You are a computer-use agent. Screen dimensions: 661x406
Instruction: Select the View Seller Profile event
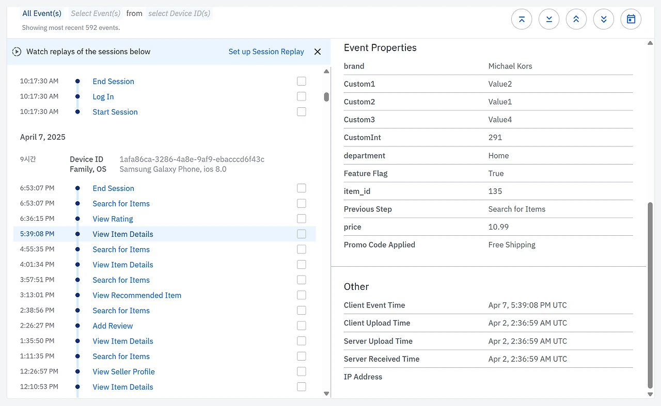click(x=123, y=372)
